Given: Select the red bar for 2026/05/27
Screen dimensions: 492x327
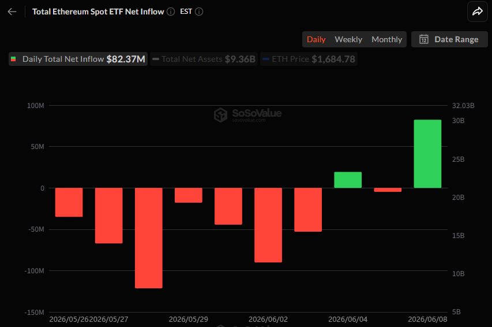Looking at the screenshot, I should tap(109, 215).
